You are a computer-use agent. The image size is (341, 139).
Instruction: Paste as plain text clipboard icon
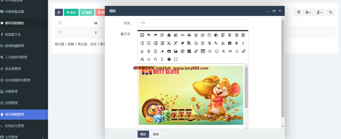216,35
